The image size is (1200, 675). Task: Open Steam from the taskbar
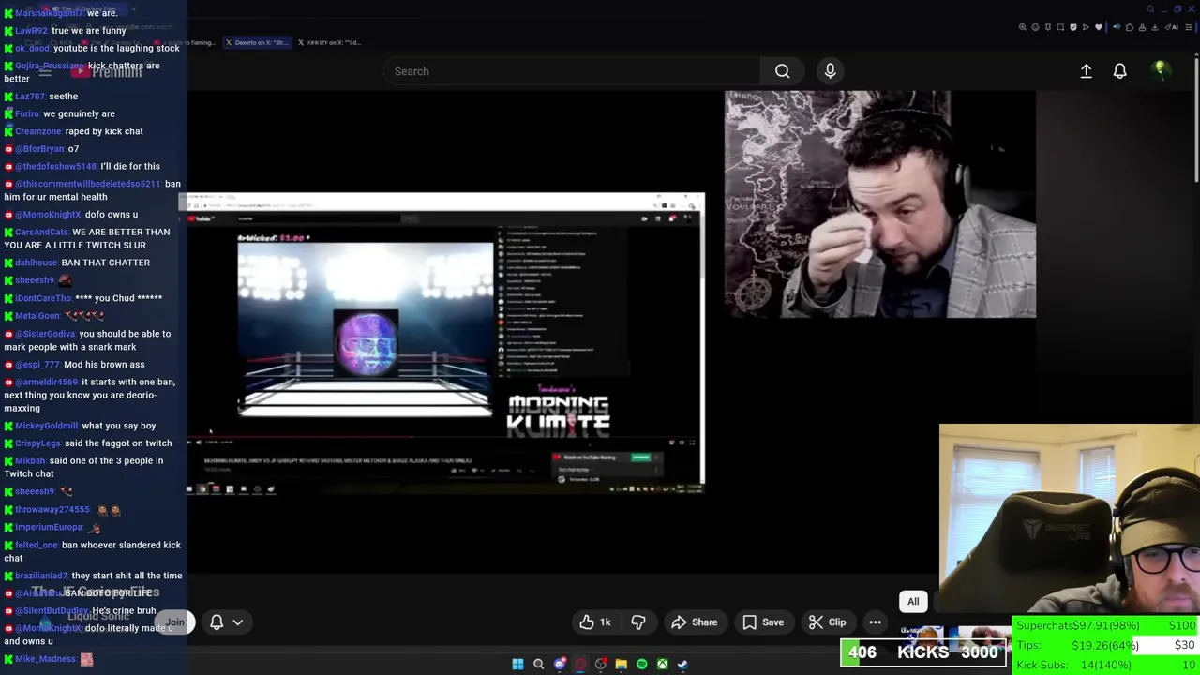[682, 664]
